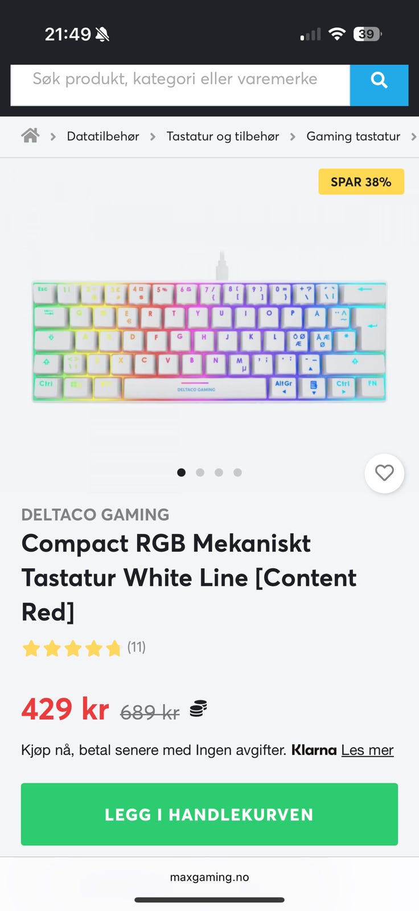This screenshot has width=419, height=911.
Task: Tap the Wi-Fi status icon
Action: pos(337,34)
